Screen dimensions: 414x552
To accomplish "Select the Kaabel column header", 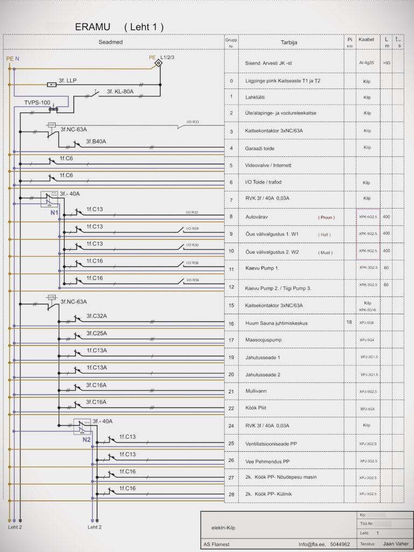I will pyautogui.click(x=367, y=40).
